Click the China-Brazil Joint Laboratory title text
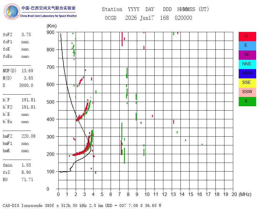Image resolution: width=262 pixels, height=209 pixels. click(48, 16)
